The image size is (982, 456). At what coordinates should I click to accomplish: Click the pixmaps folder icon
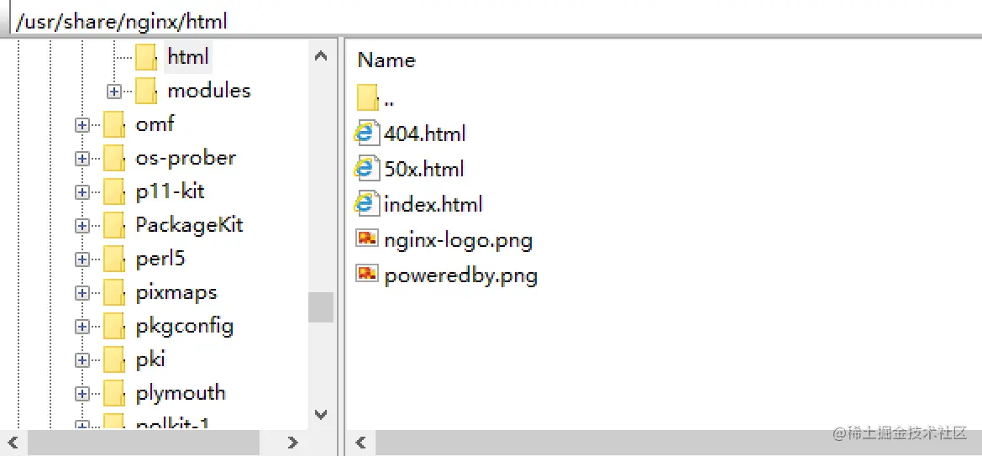pyautogui.click(x=114, y=292)
